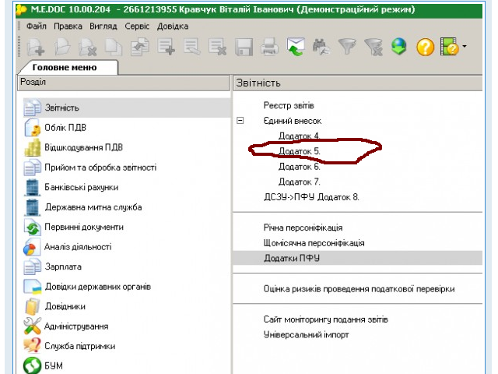This screenshot has width=498, height=374.
Task: Click the Save floppy disk toolbar icon
Action: [244, 48]
